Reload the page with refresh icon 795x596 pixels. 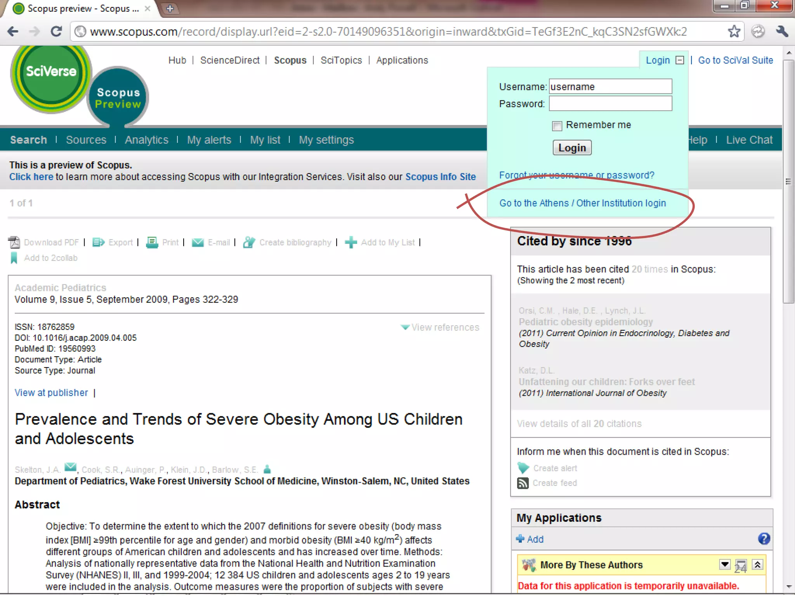(x=56, y=31)
